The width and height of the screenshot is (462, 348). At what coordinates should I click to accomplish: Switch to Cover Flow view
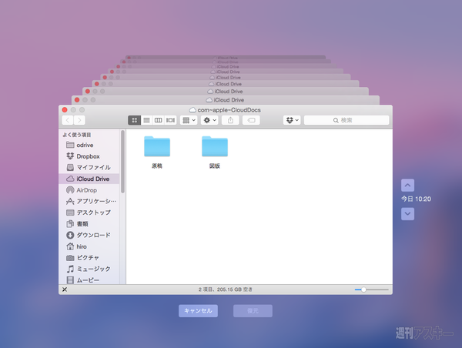170,120
